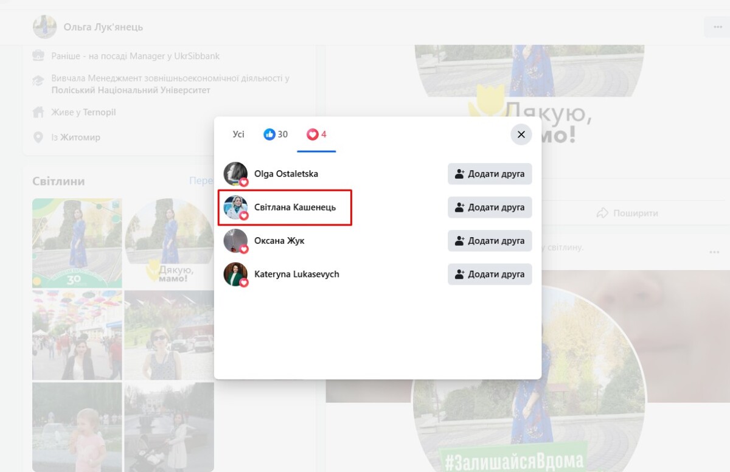This screenshot has width=730, height=472.
Task: Add Olga Ostaletska as friend
Action: 490,174
